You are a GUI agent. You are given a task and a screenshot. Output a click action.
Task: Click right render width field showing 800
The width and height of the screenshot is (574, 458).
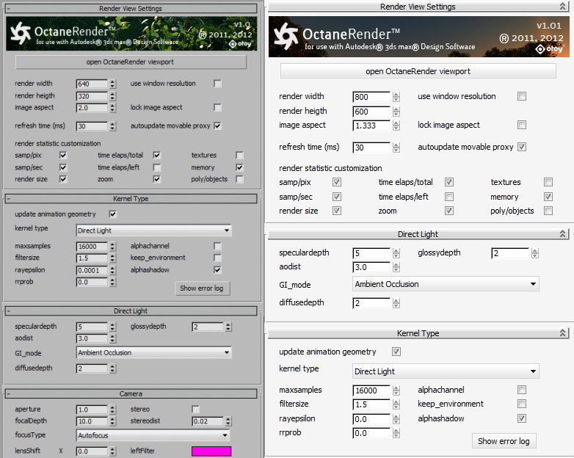point(371,97)
